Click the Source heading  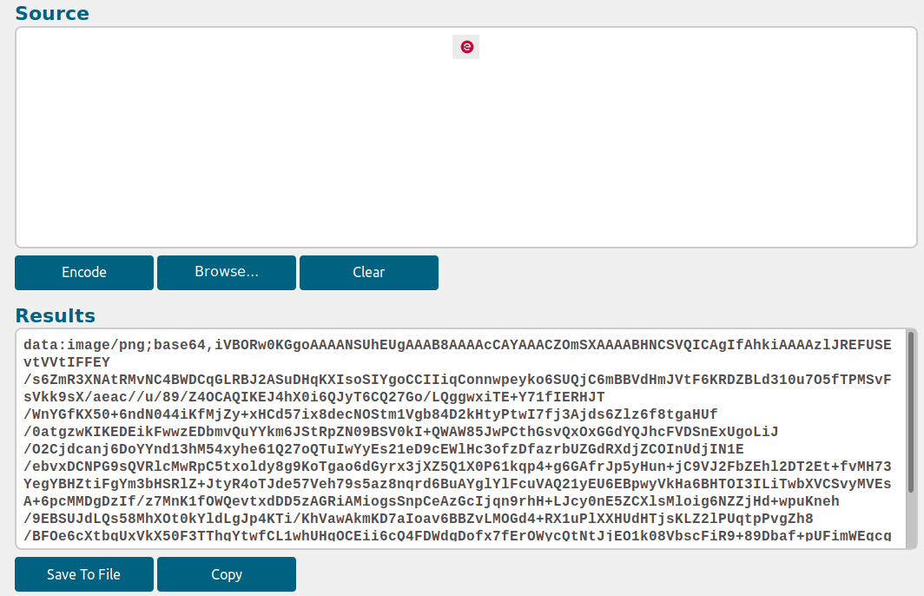pyautogui.click(x=52, y=13)
